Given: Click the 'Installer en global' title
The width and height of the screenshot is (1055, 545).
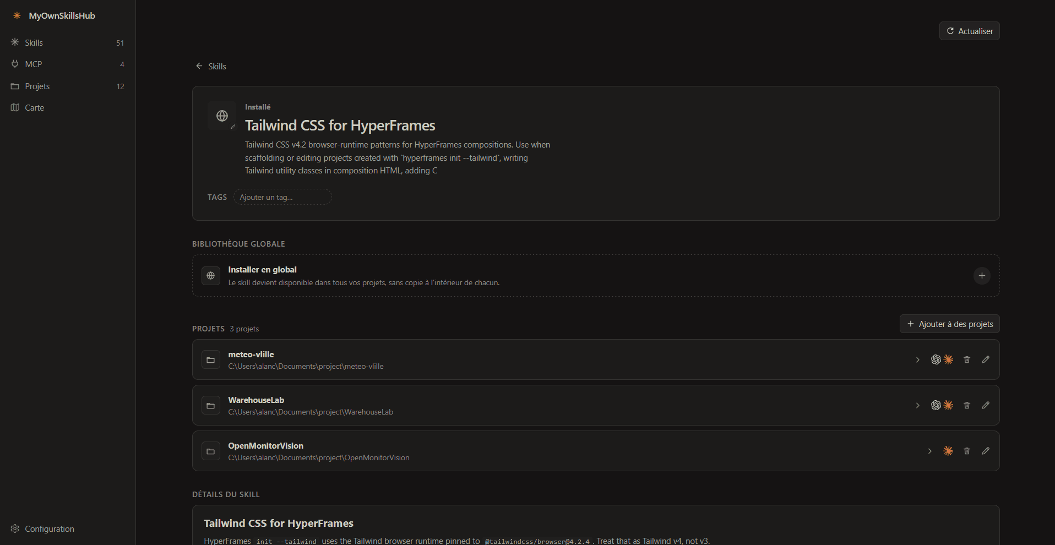Looking at the screenshot, I should click(262, 270).
